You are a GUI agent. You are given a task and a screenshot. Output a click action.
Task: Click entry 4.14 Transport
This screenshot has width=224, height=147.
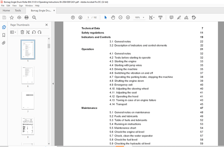118,104
